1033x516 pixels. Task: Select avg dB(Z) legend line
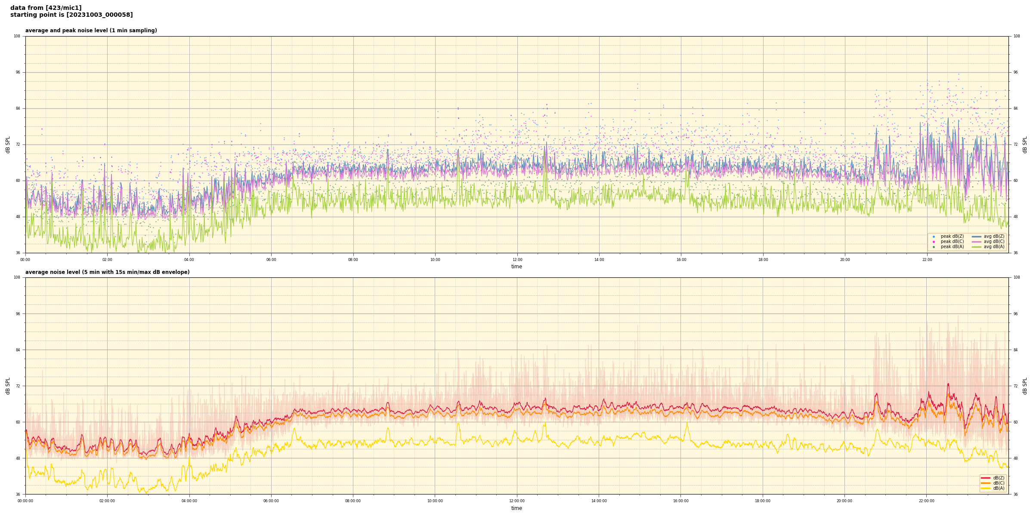pyautogui.click(x=977, y=236)
